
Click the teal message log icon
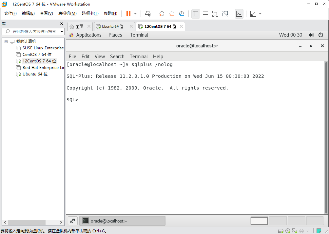[319, 231]
